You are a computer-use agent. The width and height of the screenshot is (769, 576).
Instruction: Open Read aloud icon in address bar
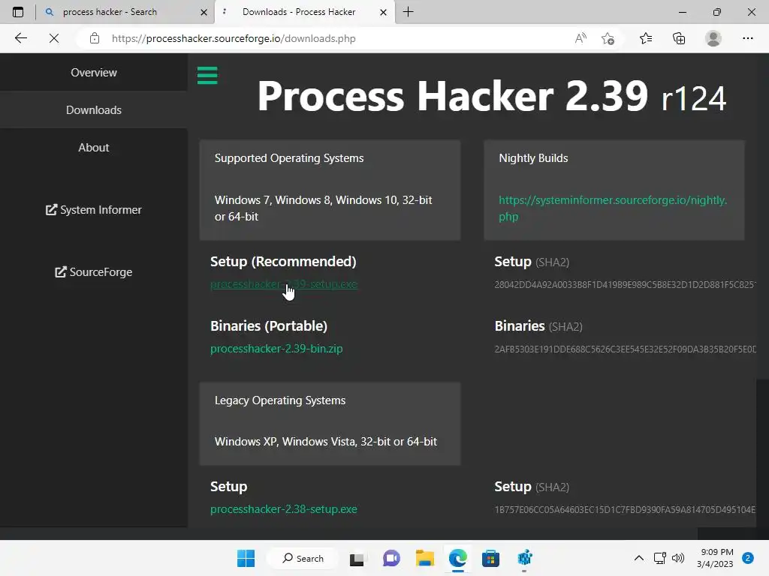(x=581, y=38)
